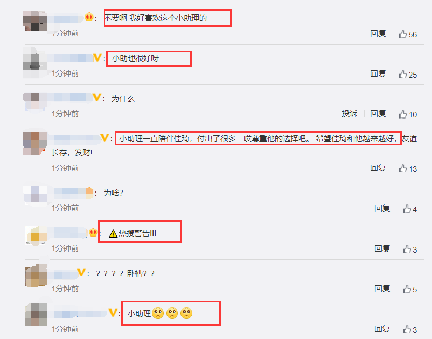Like the last 小助理 emoji comment
The image size is (432, 339).
[x=407, y=329]
